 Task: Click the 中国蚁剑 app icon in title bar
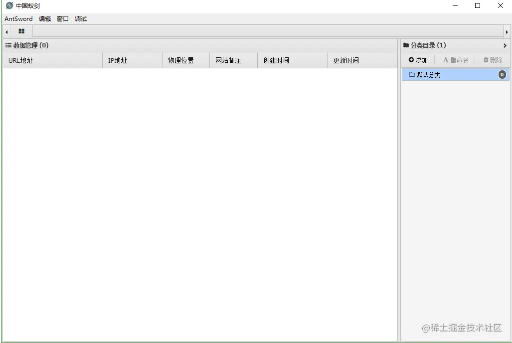coord(9,5)
